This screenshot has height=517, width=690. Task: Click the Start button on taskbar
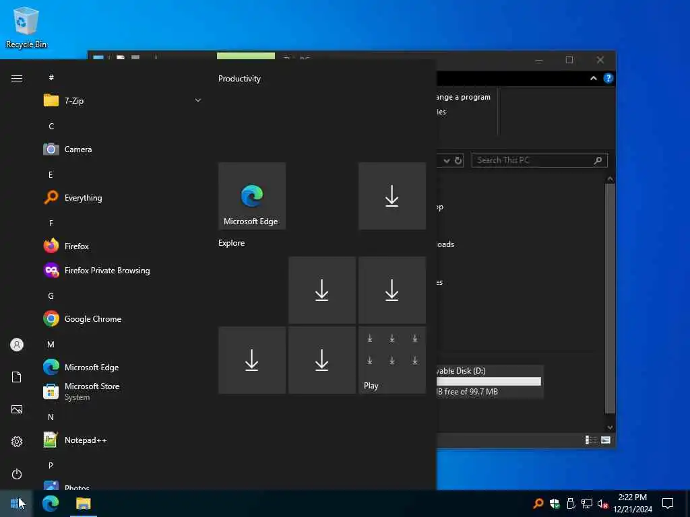pos(16,504)
